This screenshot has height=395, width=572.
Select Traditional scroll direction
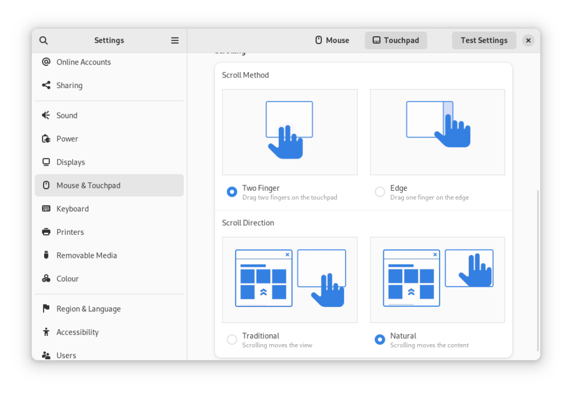click(232, 339)
